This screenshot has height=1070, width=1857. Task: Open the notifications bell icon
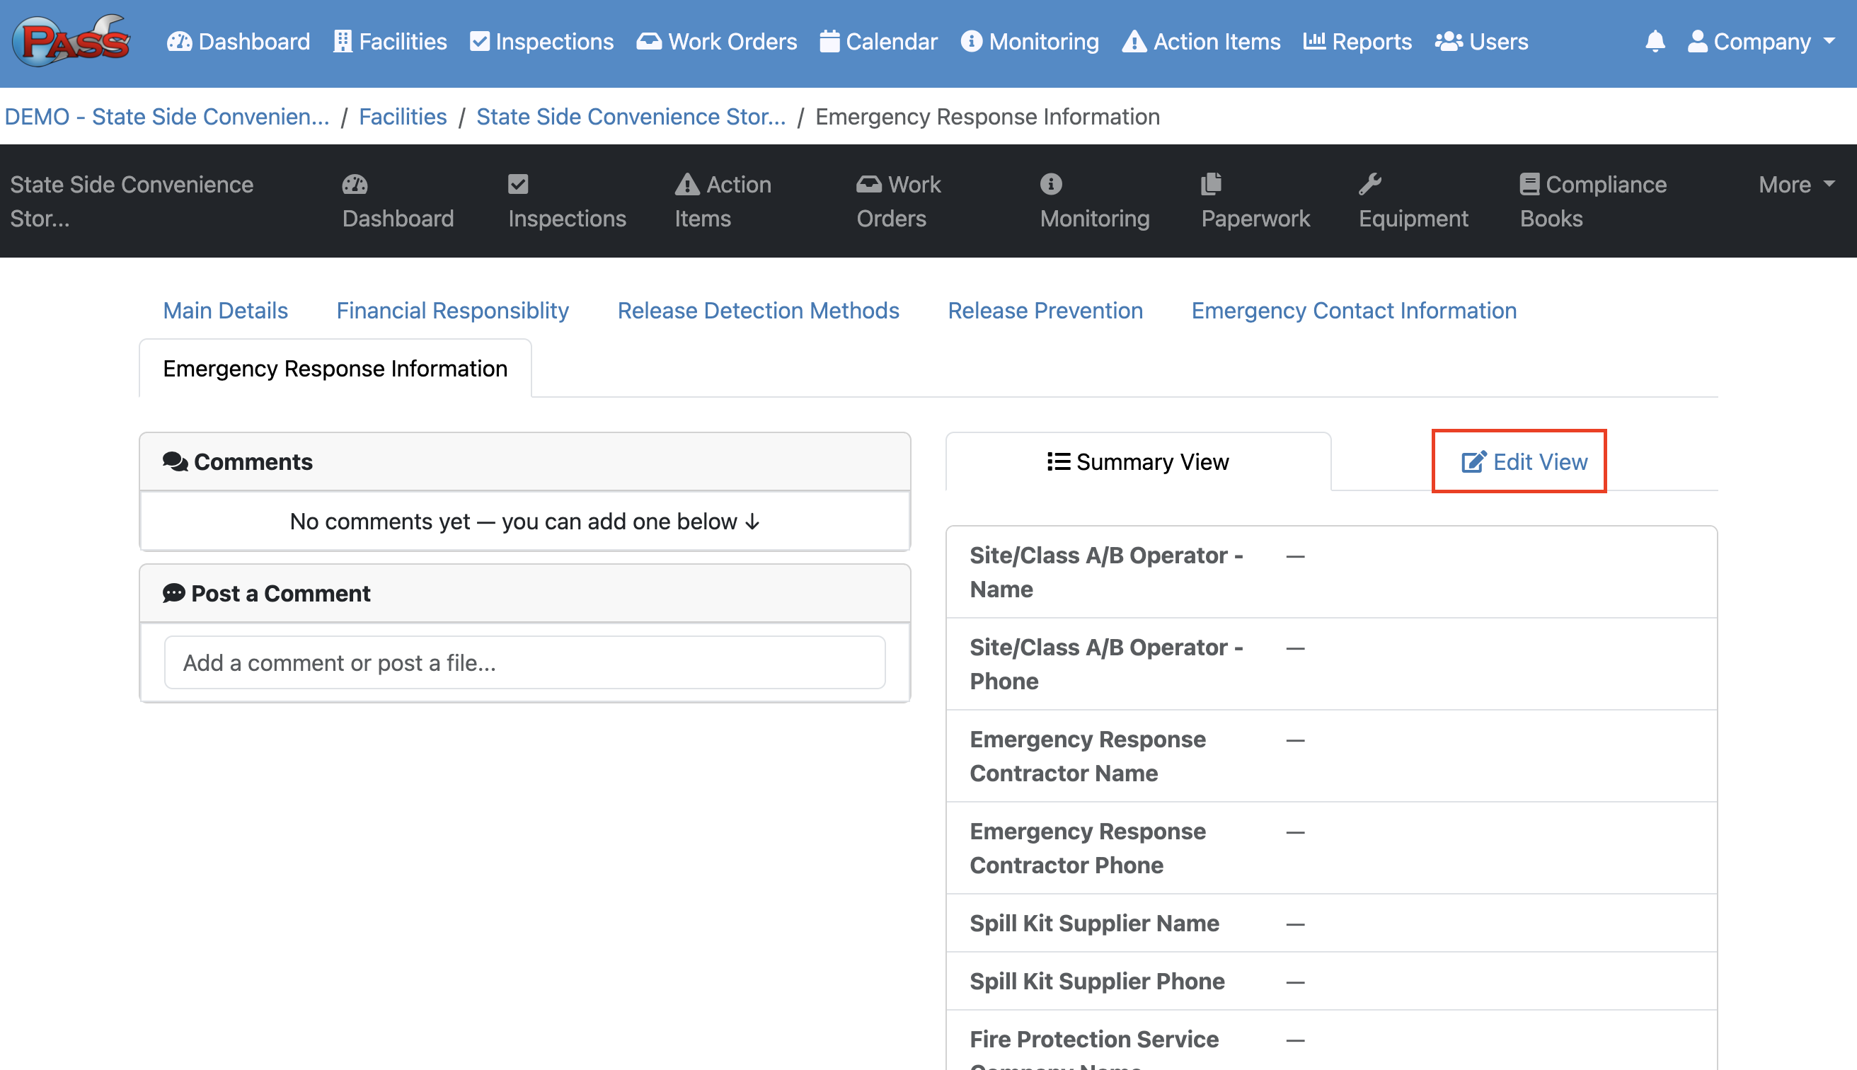pos(1654,41)
